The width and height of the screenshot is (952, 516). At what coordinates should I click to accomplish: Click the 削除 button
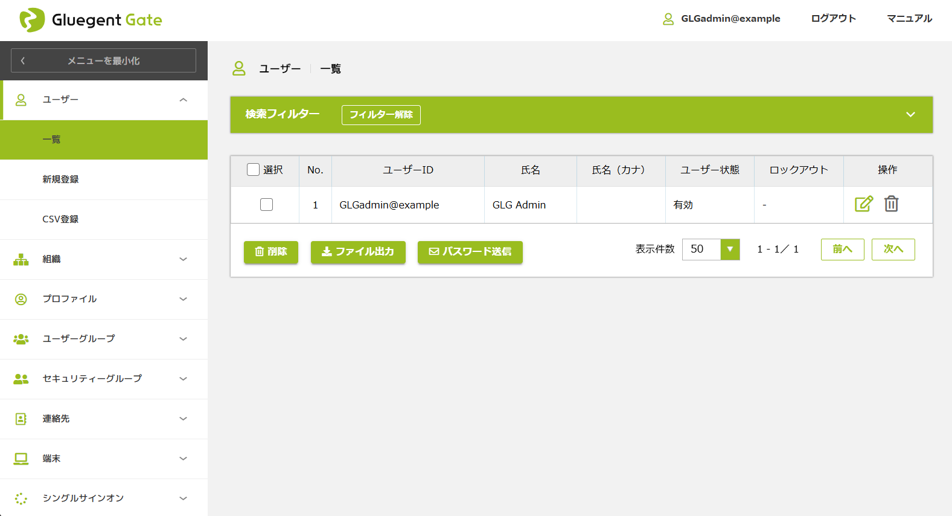pyautogui.click(x=271, y=251)
